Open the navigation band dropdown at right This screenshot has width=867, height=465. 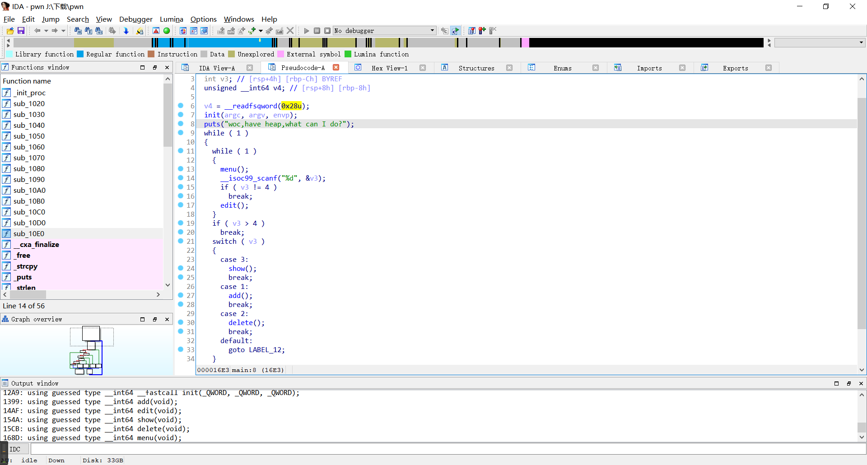[861, 42]
